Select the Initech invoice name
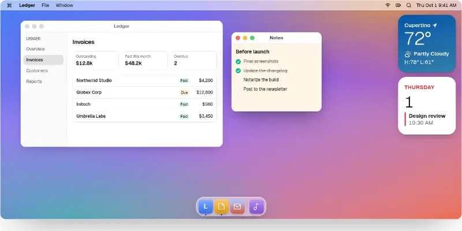This screenshot has height=231, width=462. click(83, 105)
